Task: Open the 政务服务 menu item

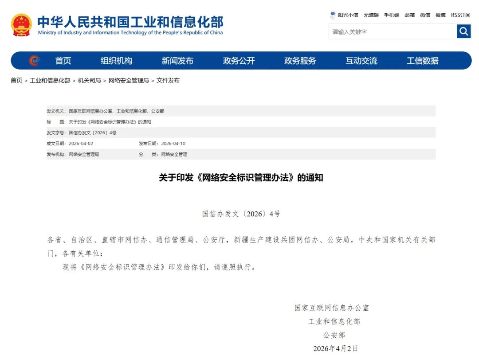Action: pos(300,61)
